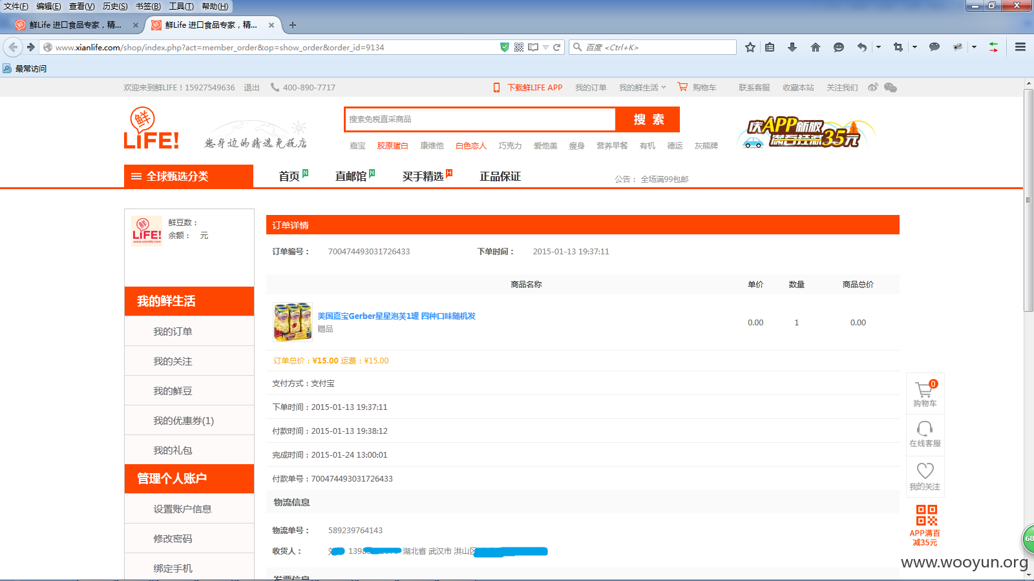The height and width of the screenshot is (581, 1034).
Task: Open 书签 menu
Action: click(148, 6)
